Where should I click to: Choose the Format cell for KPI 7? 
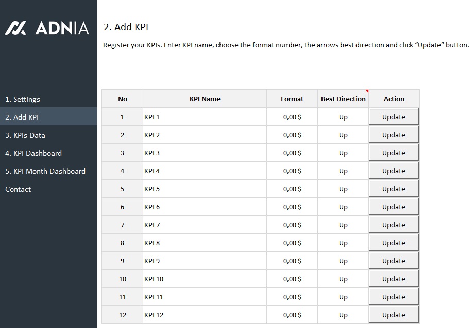pos(292,225)
